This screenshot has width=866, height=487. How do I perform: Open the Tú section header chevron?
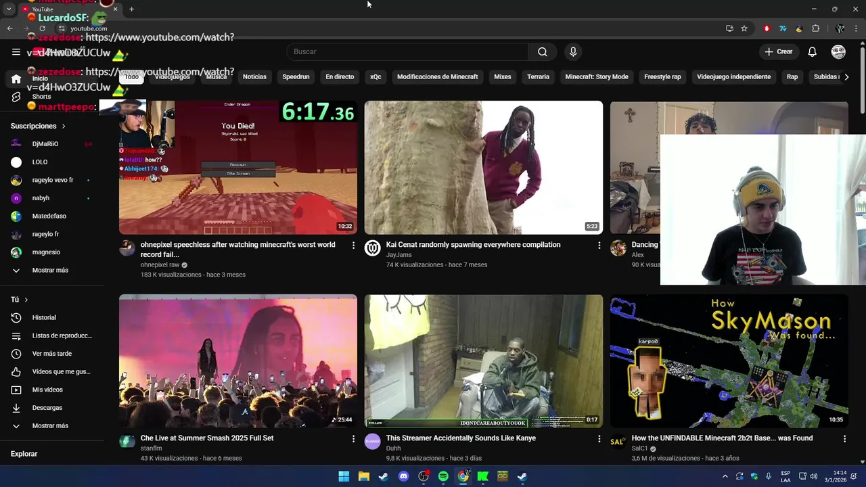click(x=26, y=300)
